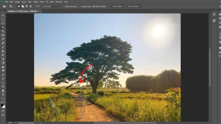Select the Clone Stamp tool
This screenshot has width=221, height=124.
pyautogui.click(x=3, y=51)
